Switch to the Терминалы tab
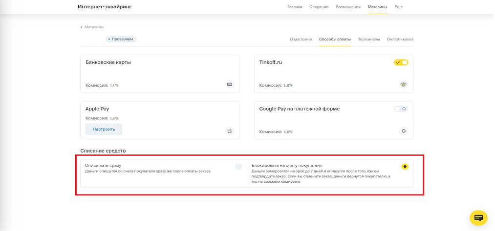495x231 pixels. coord(369,39)
